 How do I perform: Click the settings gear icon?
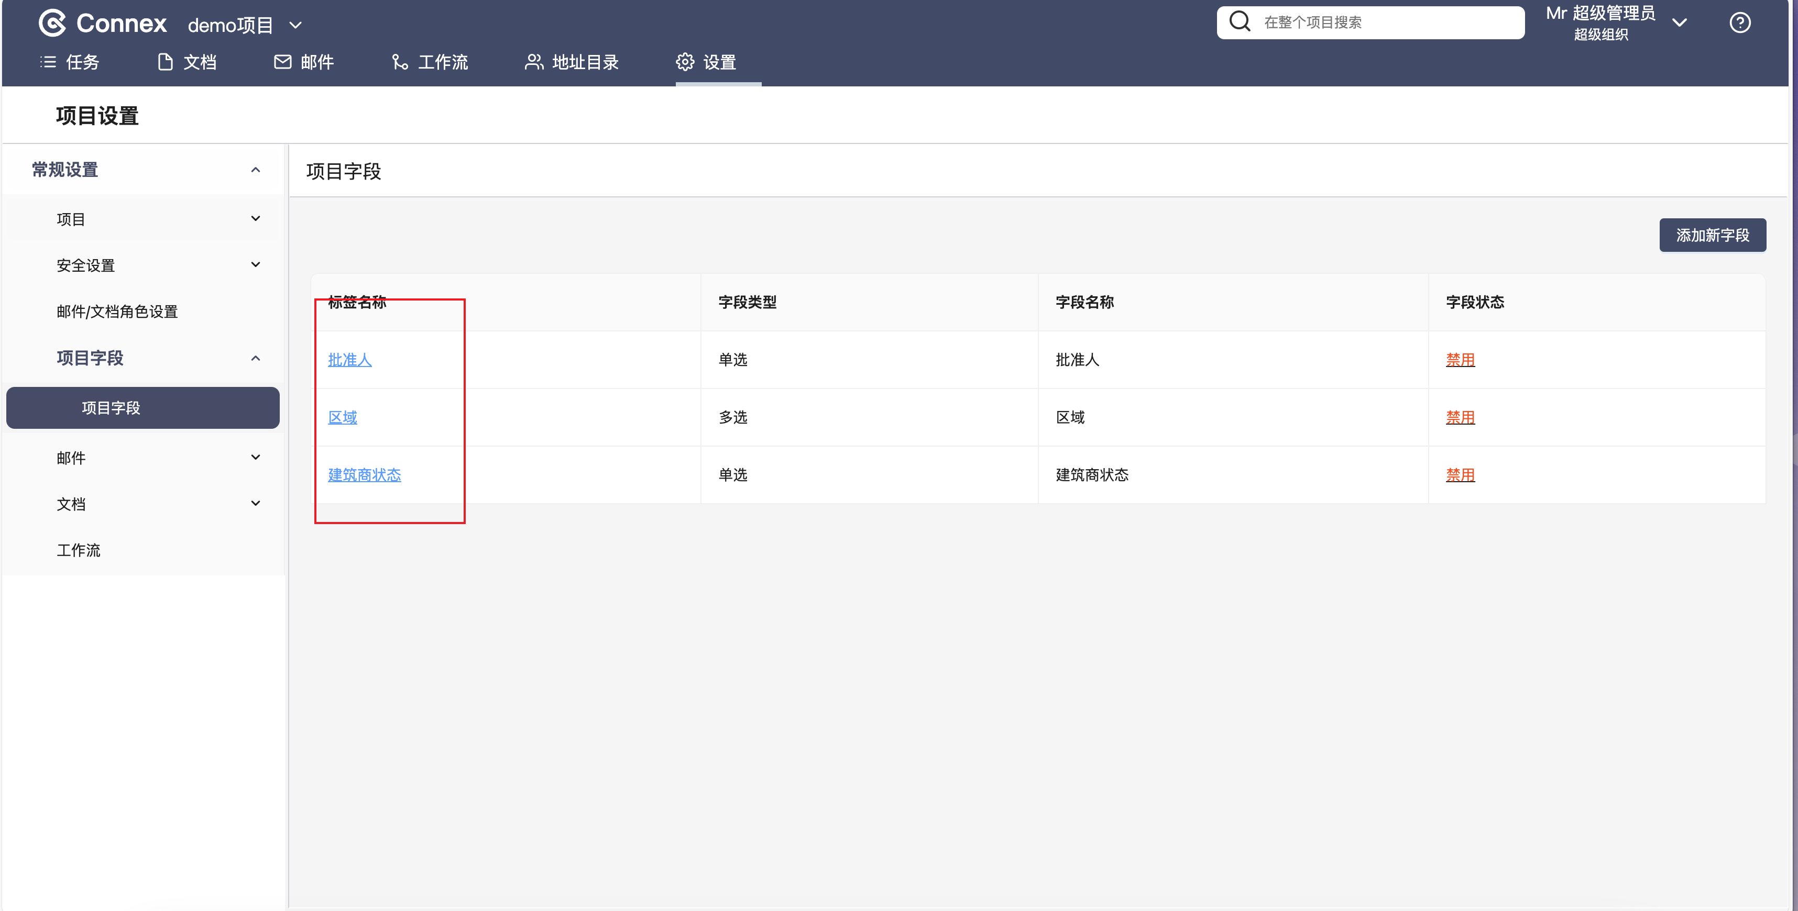pyautogui.click(x=685, y=62)
